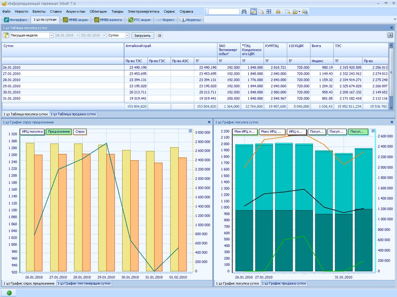Screen dimensions: 397x297
Task: Expand the Сутки interval dropdown
Action: (x=127, y=35)
